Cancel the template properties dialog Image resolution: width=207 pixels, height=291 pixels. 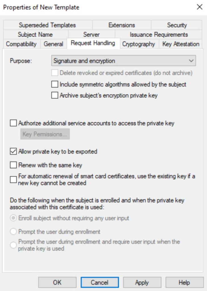(x=99, y=282)
